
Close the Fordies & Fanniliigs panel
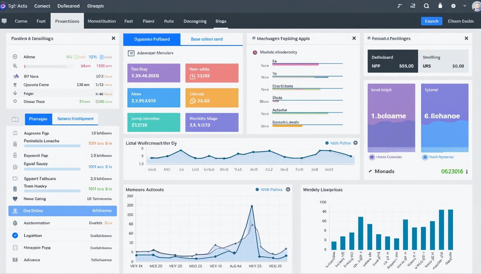113,38
